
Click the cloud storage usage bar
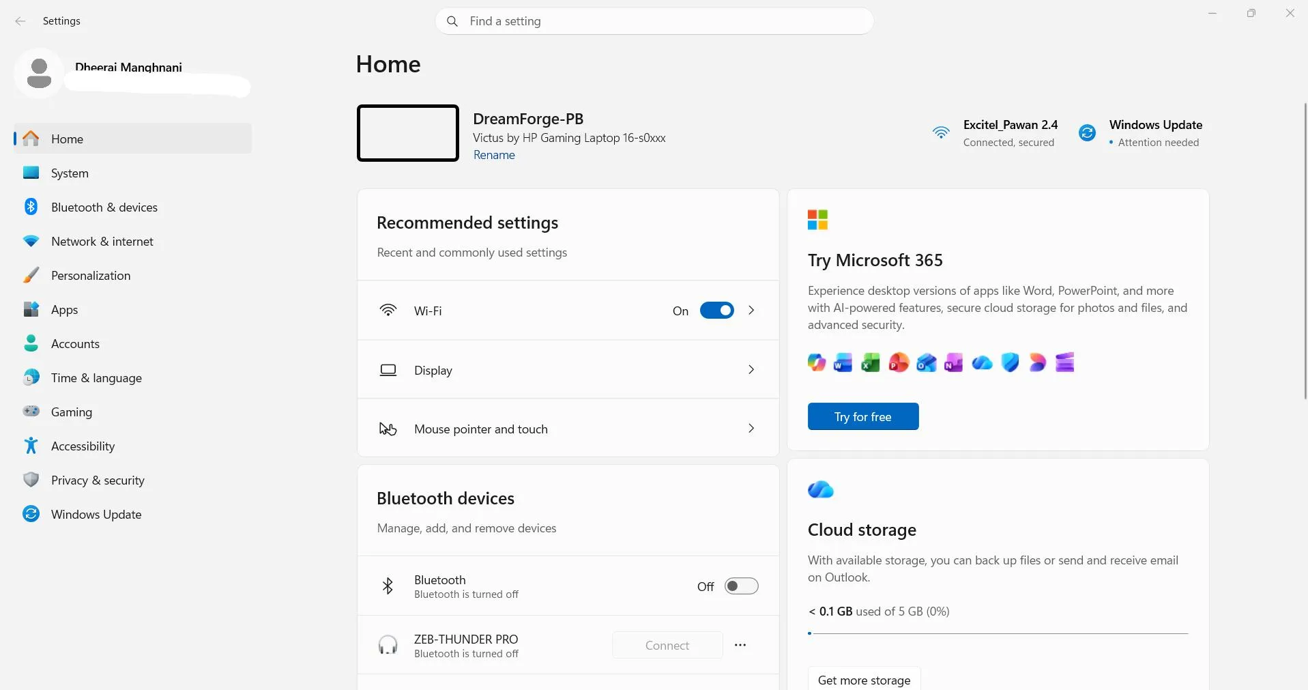(998, 633)
